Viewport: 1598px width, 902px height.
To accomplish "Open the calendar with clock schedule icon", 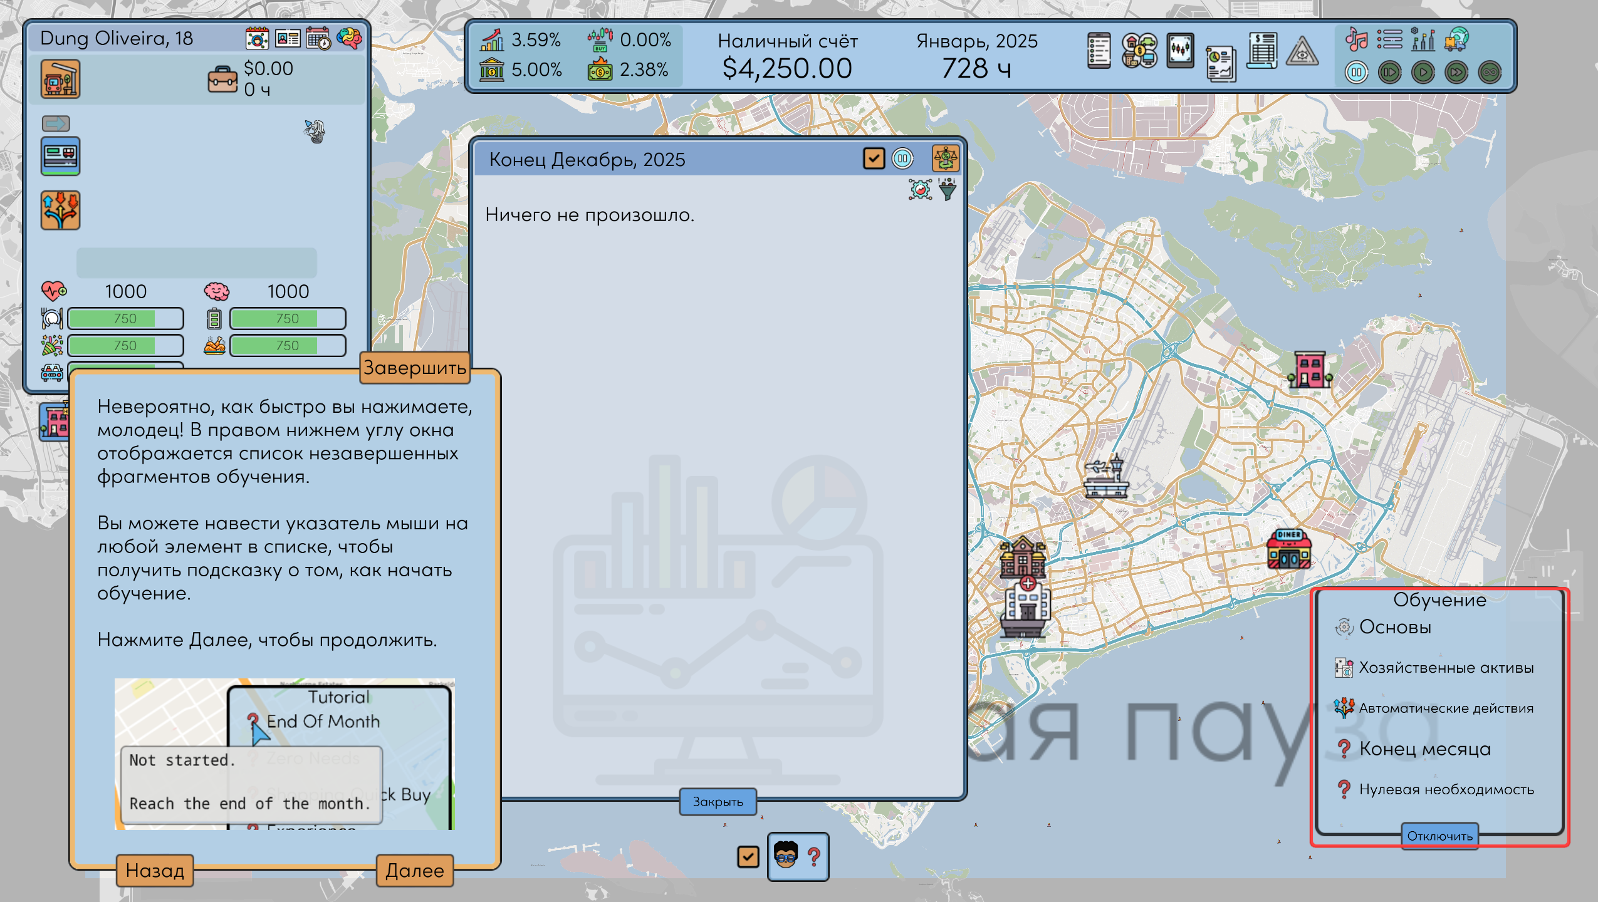I will tap(318, 38).
